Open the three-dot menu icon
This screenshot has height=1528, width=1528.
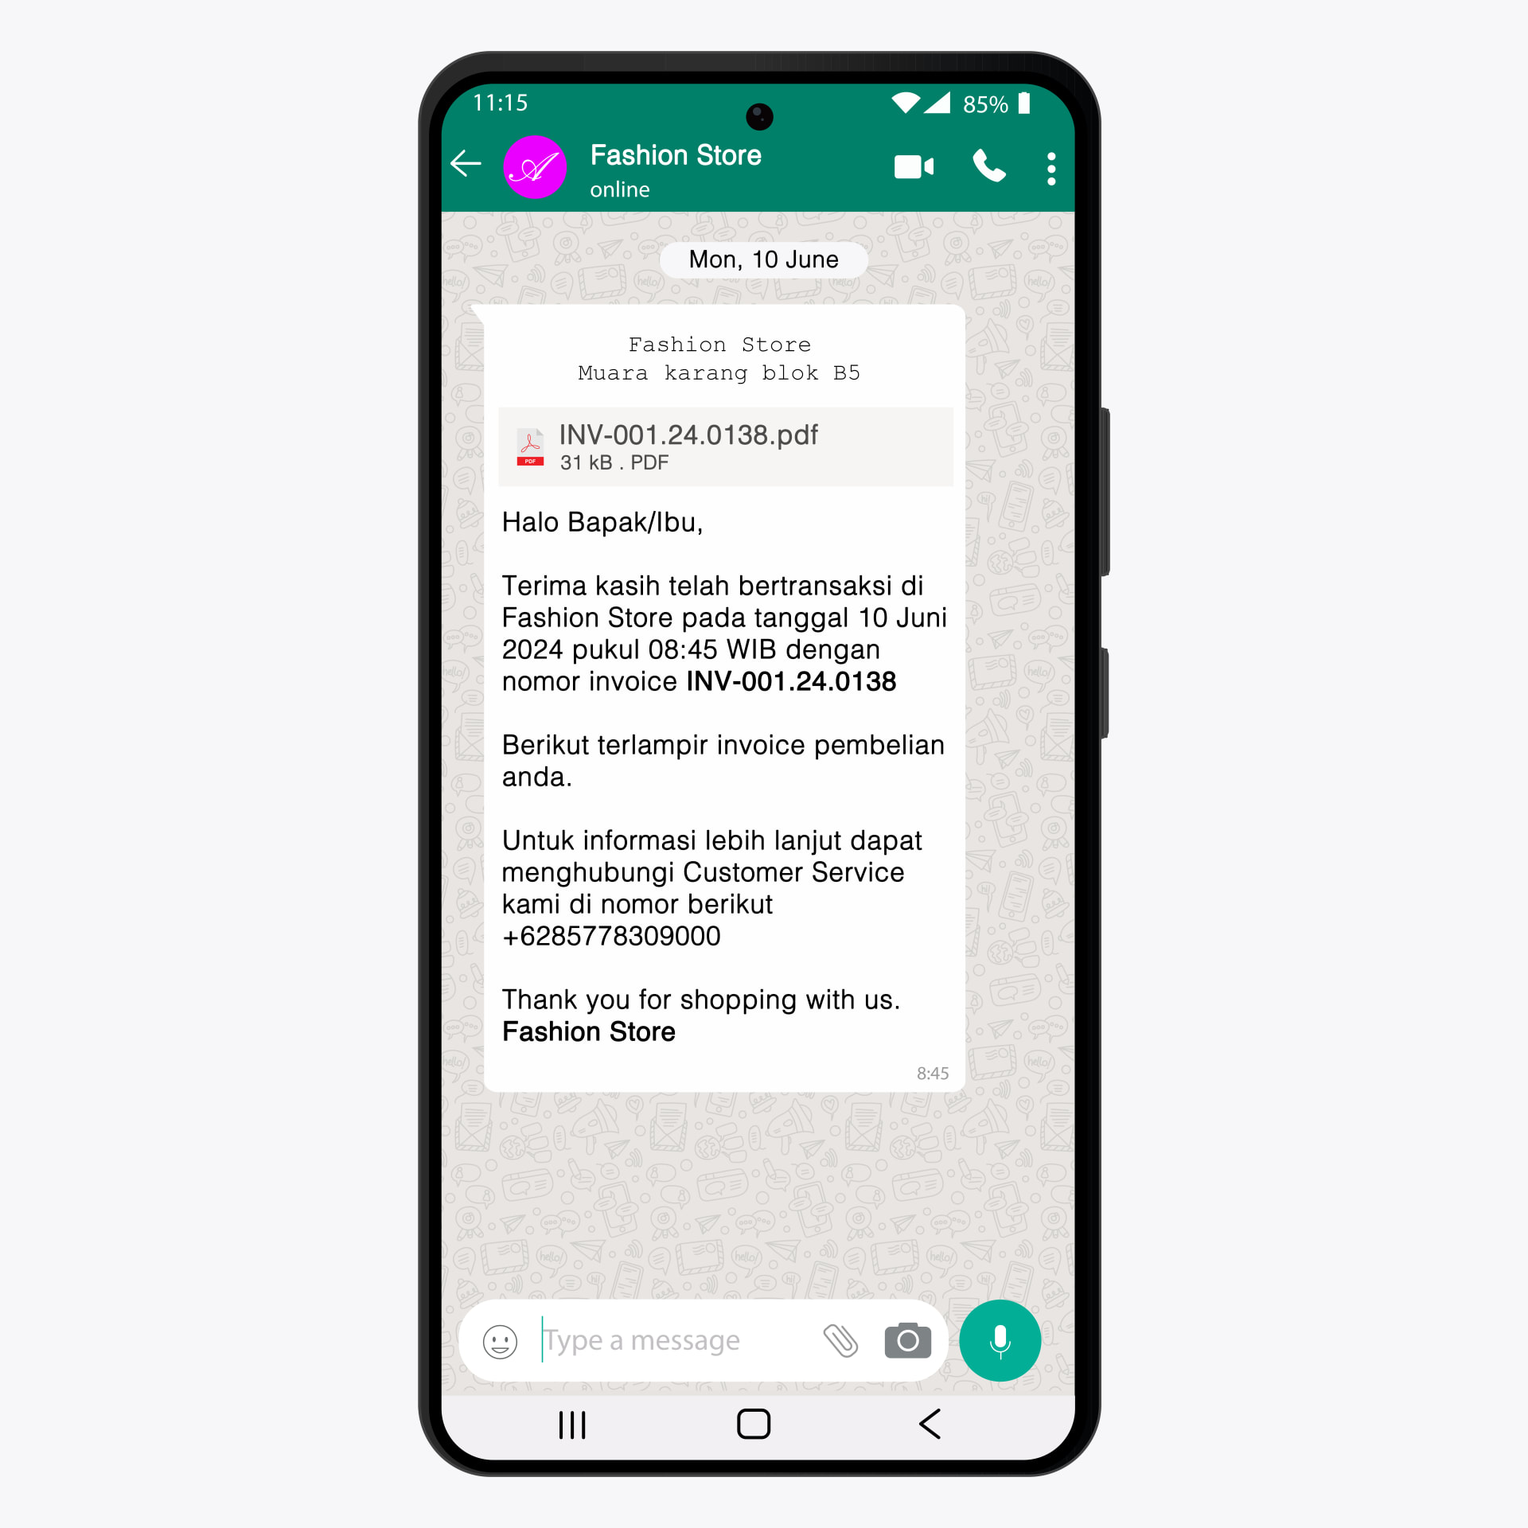(1059, 168)
